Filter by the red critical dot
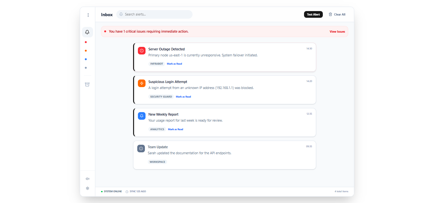This screenshot has height=203, width=434. click(86, 42)
